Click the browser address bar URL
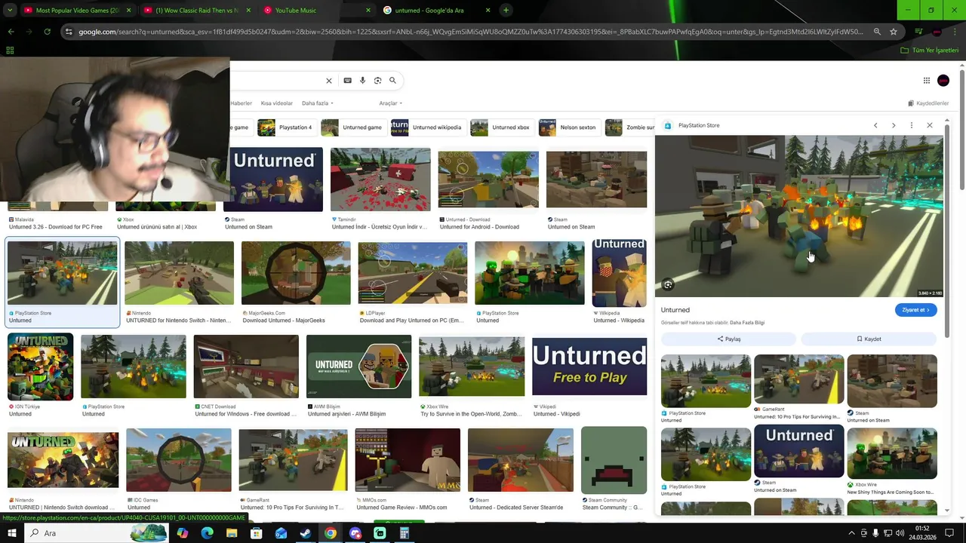 tap(471, 32)
